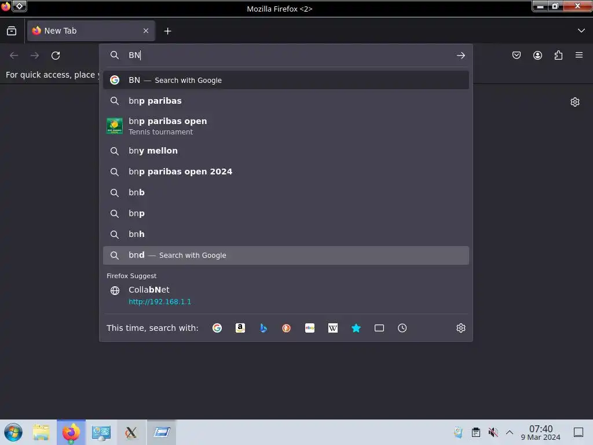The height and width of the screenshot is (445, 593).
Task: Search this time with Bing icon
Action: 263,328
